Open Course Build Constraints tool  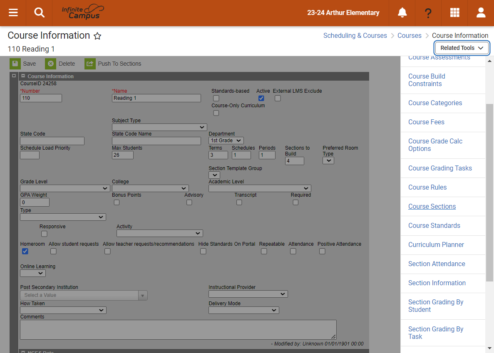(x=427, y=80)
